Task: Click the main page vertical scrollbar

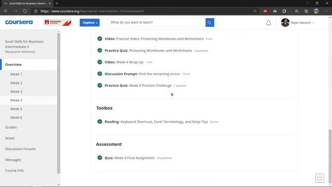Action: (330, 156)
